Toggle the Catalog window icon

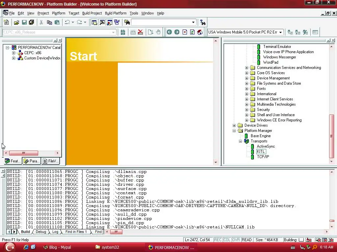point(110,22)
